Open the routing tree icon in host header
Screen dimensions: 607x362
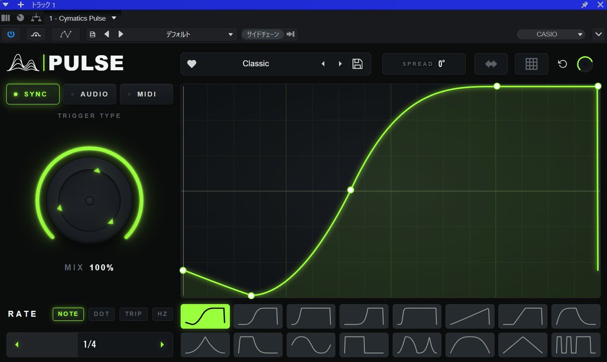[36, 18]
